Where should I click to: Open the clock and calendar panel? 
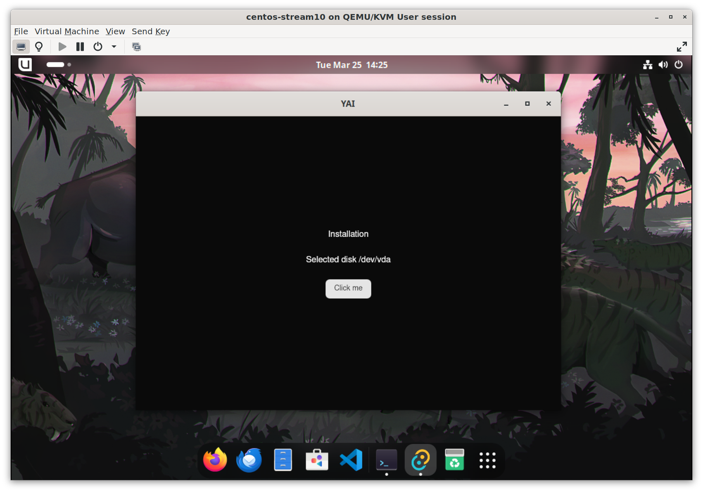pos(352,65)
